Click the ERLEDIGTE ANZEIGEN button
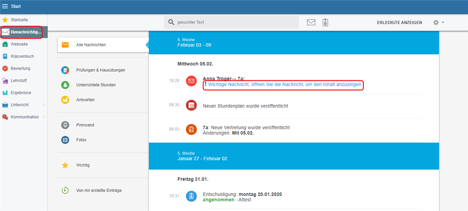The width and height of the screenshot is (468, 211). click(399, 22)
